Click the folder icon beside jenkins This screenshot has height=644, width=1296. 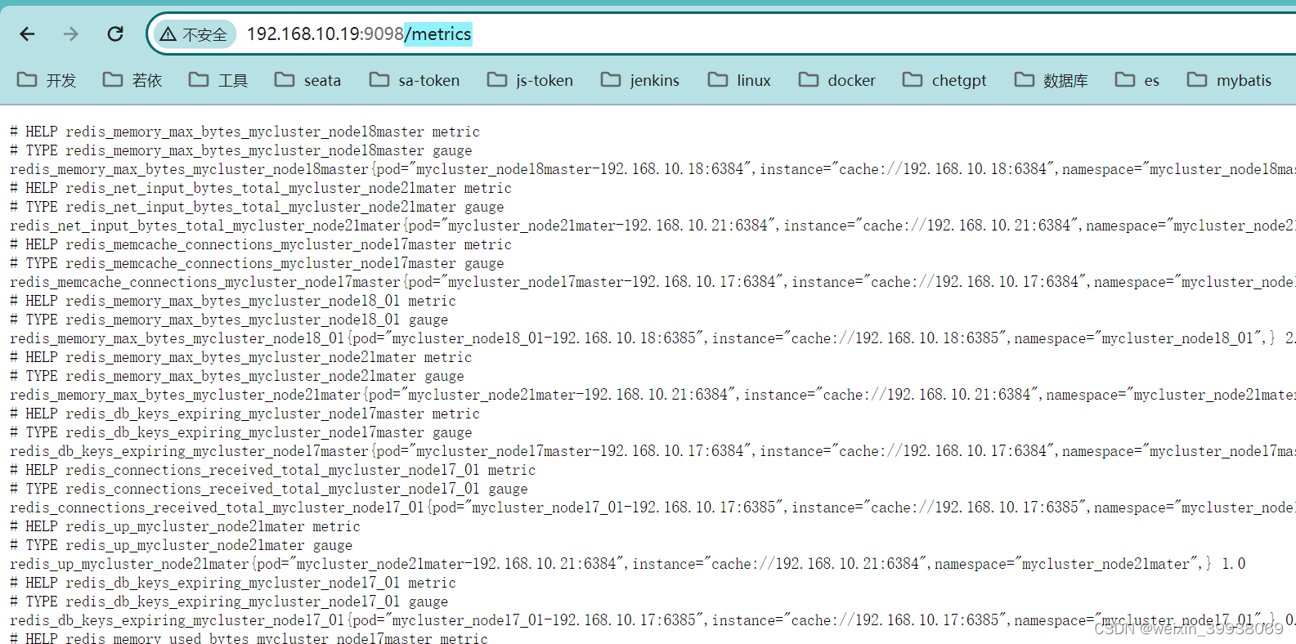click(611, 79)
